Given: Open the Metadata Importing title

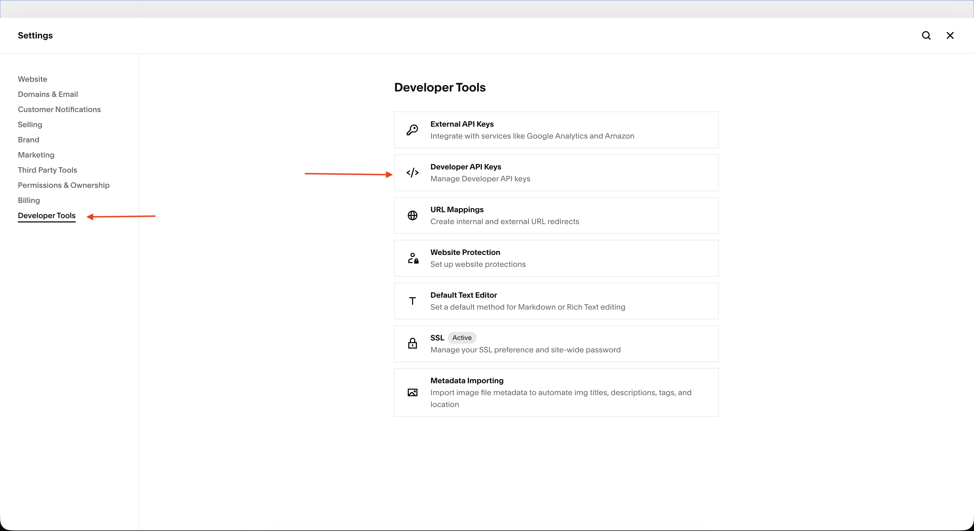Looking at the screenshot, I should coord(467,381).
